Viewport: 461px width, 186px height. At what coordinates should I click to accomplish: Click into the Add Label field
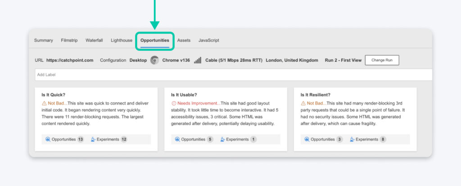point(225,75)
